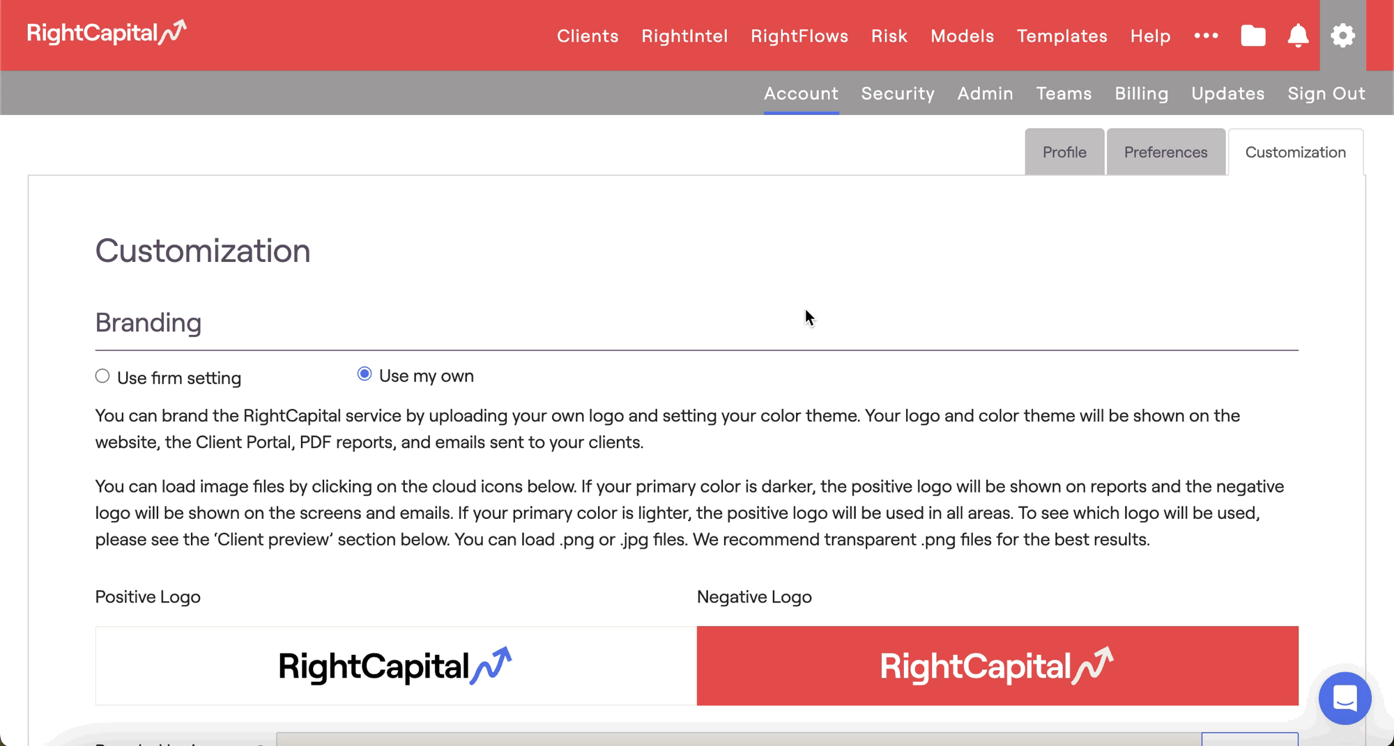Image resolution: width=1394 pixels, height=746 pixels.
Task: Switch to Admin section
Action: (985, 93)
